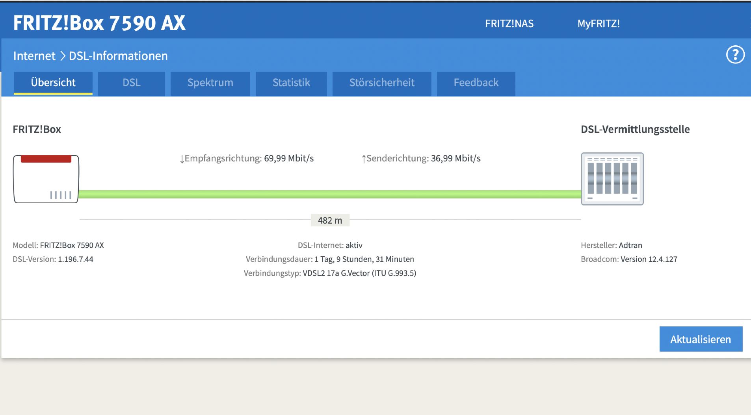Image resolution: width=751 pixels, height=415 pixels.
Task: Go to the Feedback tab
Action: click(476, 83)
